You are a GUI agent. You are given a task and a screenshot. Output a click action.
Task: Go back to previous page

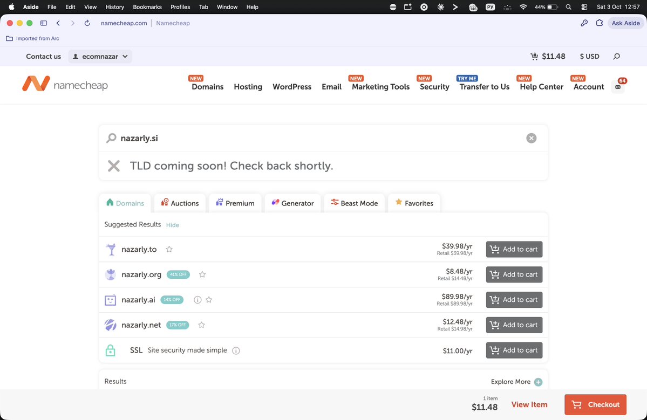[58, 23]
